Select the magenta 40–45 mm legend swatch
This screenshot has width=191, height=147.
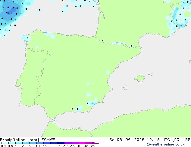point(82,143)
